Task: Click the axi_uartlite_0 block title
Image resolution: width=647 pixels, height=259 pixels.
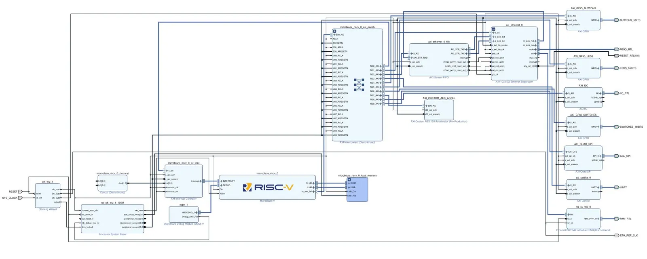Action: click(x=583, y=177)
